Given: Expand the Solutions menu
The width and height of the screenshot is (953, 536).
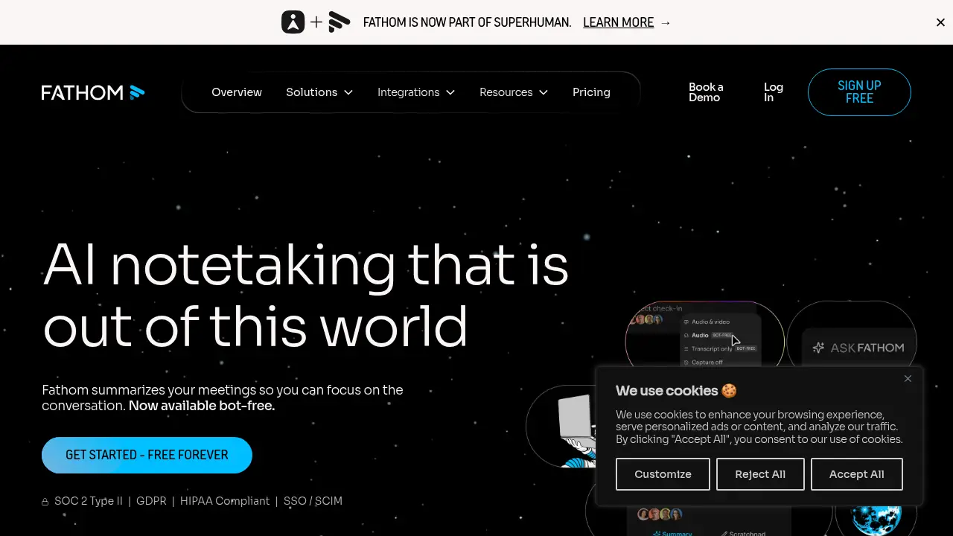Looking at the screenshot, I should coord(319,92).
